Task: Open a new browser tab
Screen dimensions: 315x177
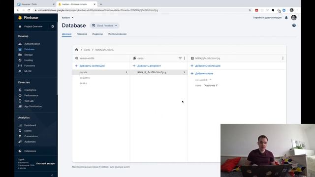Action: tap(101, 4)
